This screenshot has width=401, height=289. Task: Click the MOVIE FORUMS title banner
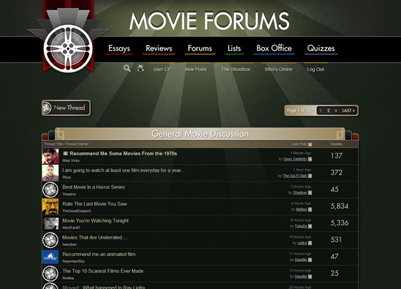209,21
